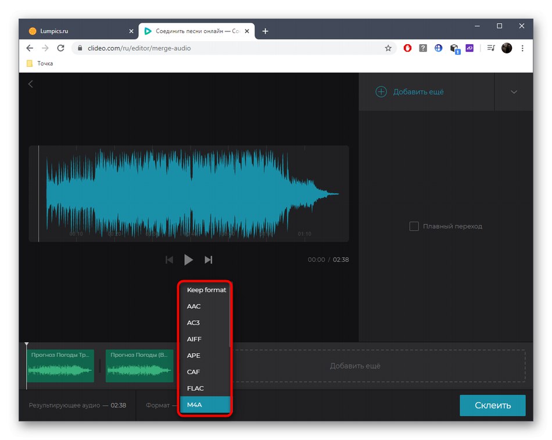Close the Соединить песни онлайн tab
This screenshot has height=440, width=552.
coord(247,31)
